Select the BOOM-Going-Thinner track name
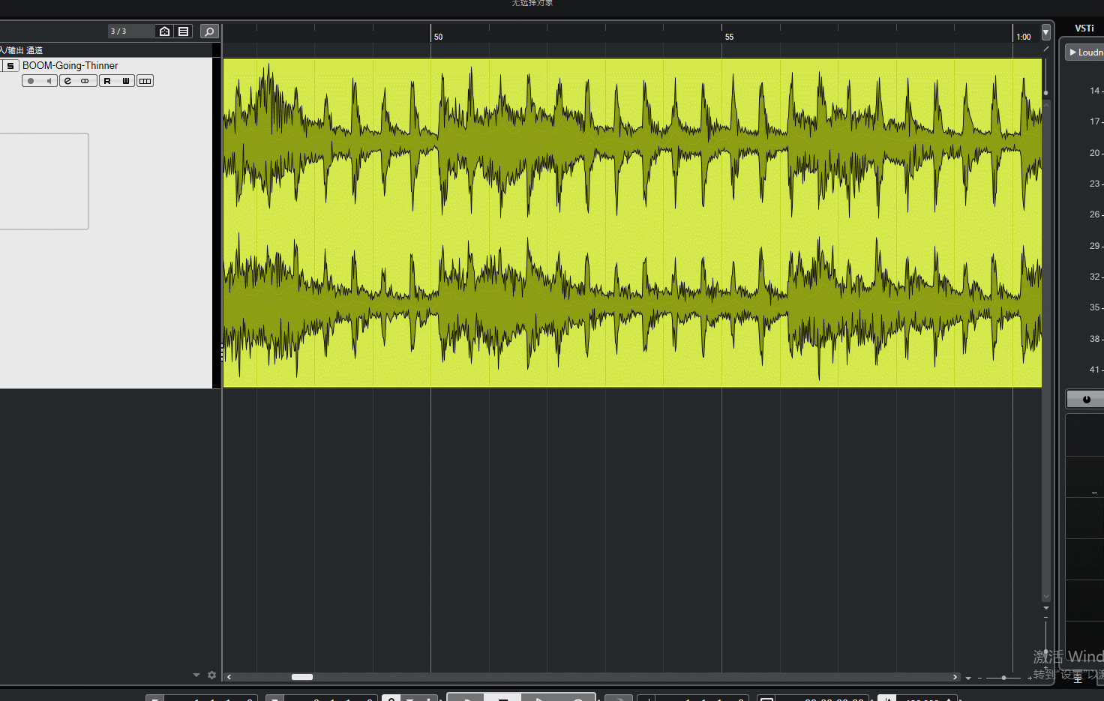1104x701 pixels. coord(70,66)
